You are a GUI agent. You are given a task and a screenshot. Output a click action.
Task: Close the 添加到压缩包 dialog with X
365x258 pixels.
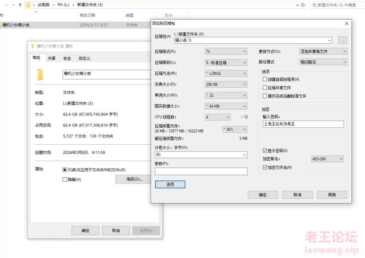tap(346, 23)
